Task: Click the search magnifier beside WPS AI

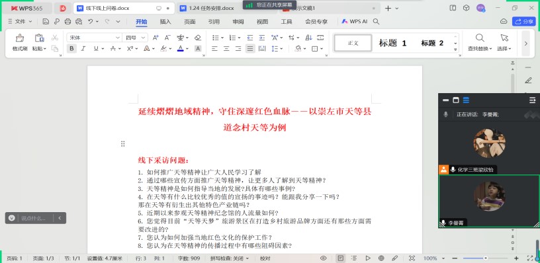Action: [377, 21]
